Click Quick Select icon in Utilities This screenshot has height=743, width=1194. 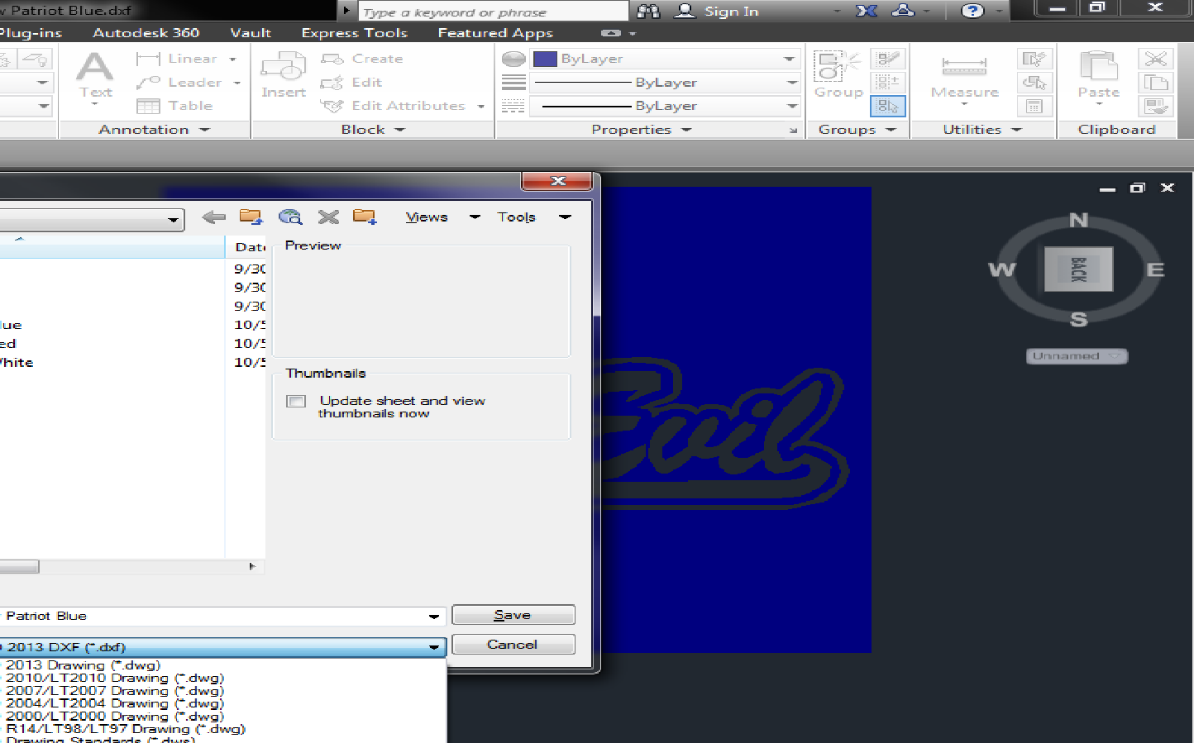[x=1034, y=59]
